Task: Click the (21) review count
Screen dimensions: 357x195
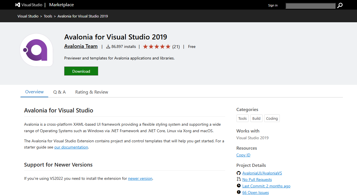Action: [x=176, y=46]
